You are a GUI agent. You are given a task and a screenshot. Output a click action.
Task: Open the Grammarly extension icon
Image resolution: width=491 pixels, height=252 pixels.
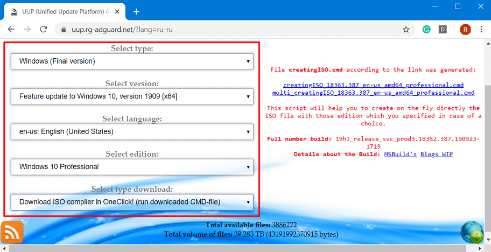pos(426,30)
